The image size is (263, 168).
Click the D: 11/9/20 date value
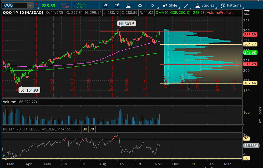(x=55, y=13)
